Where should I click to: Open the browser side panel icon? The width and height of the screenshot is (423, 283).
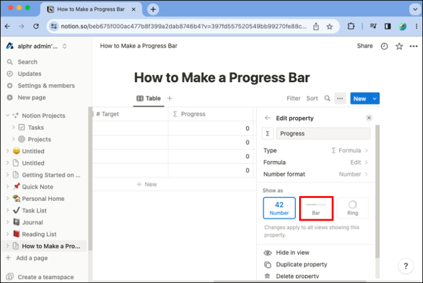(387, 26)
